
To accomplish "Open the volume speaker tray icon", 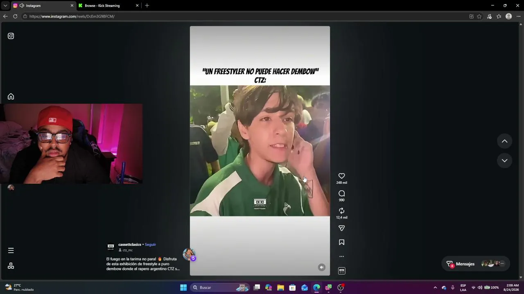I will 480,287.
